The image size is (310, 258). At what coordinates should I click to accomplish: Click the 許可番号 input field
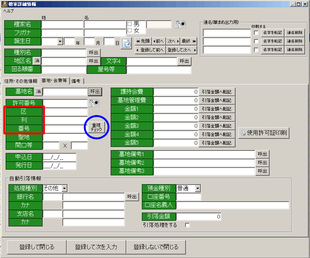point(65,103)
